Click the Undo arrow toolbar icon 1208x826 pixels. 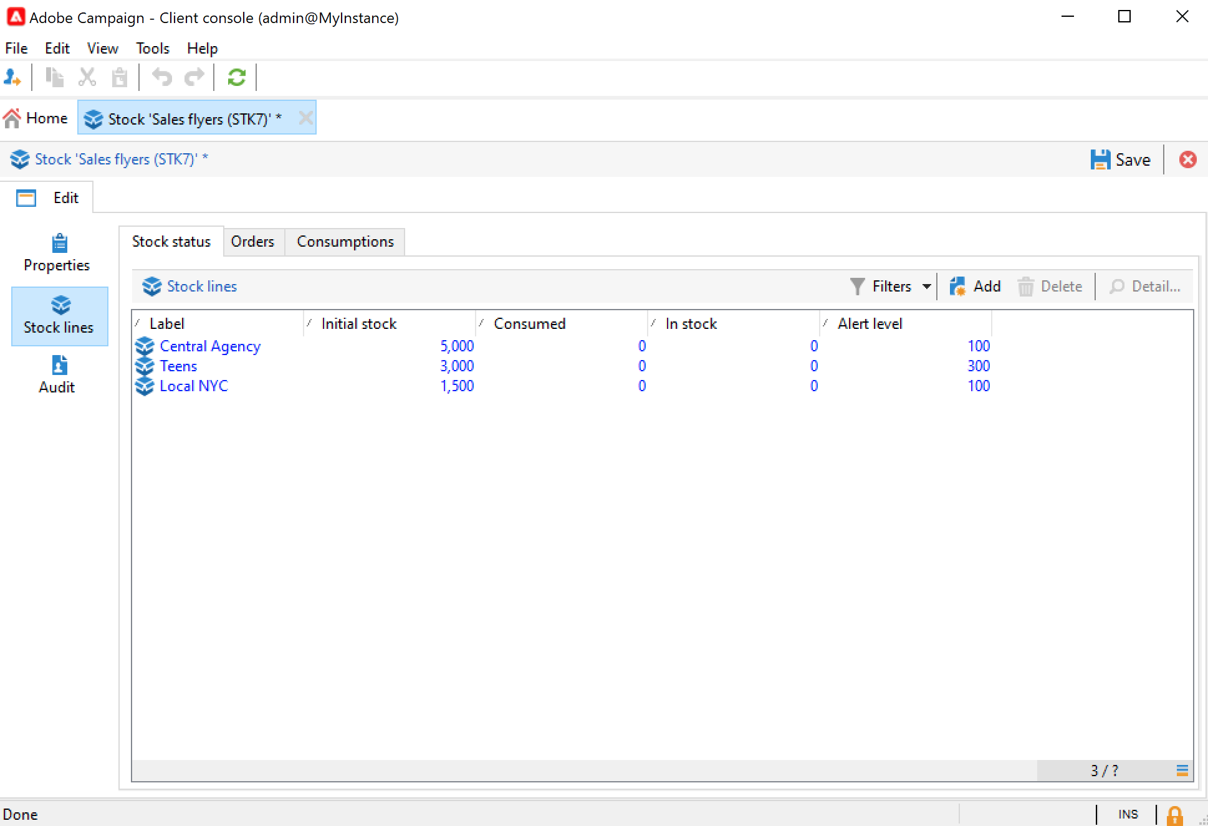(162, 78)
